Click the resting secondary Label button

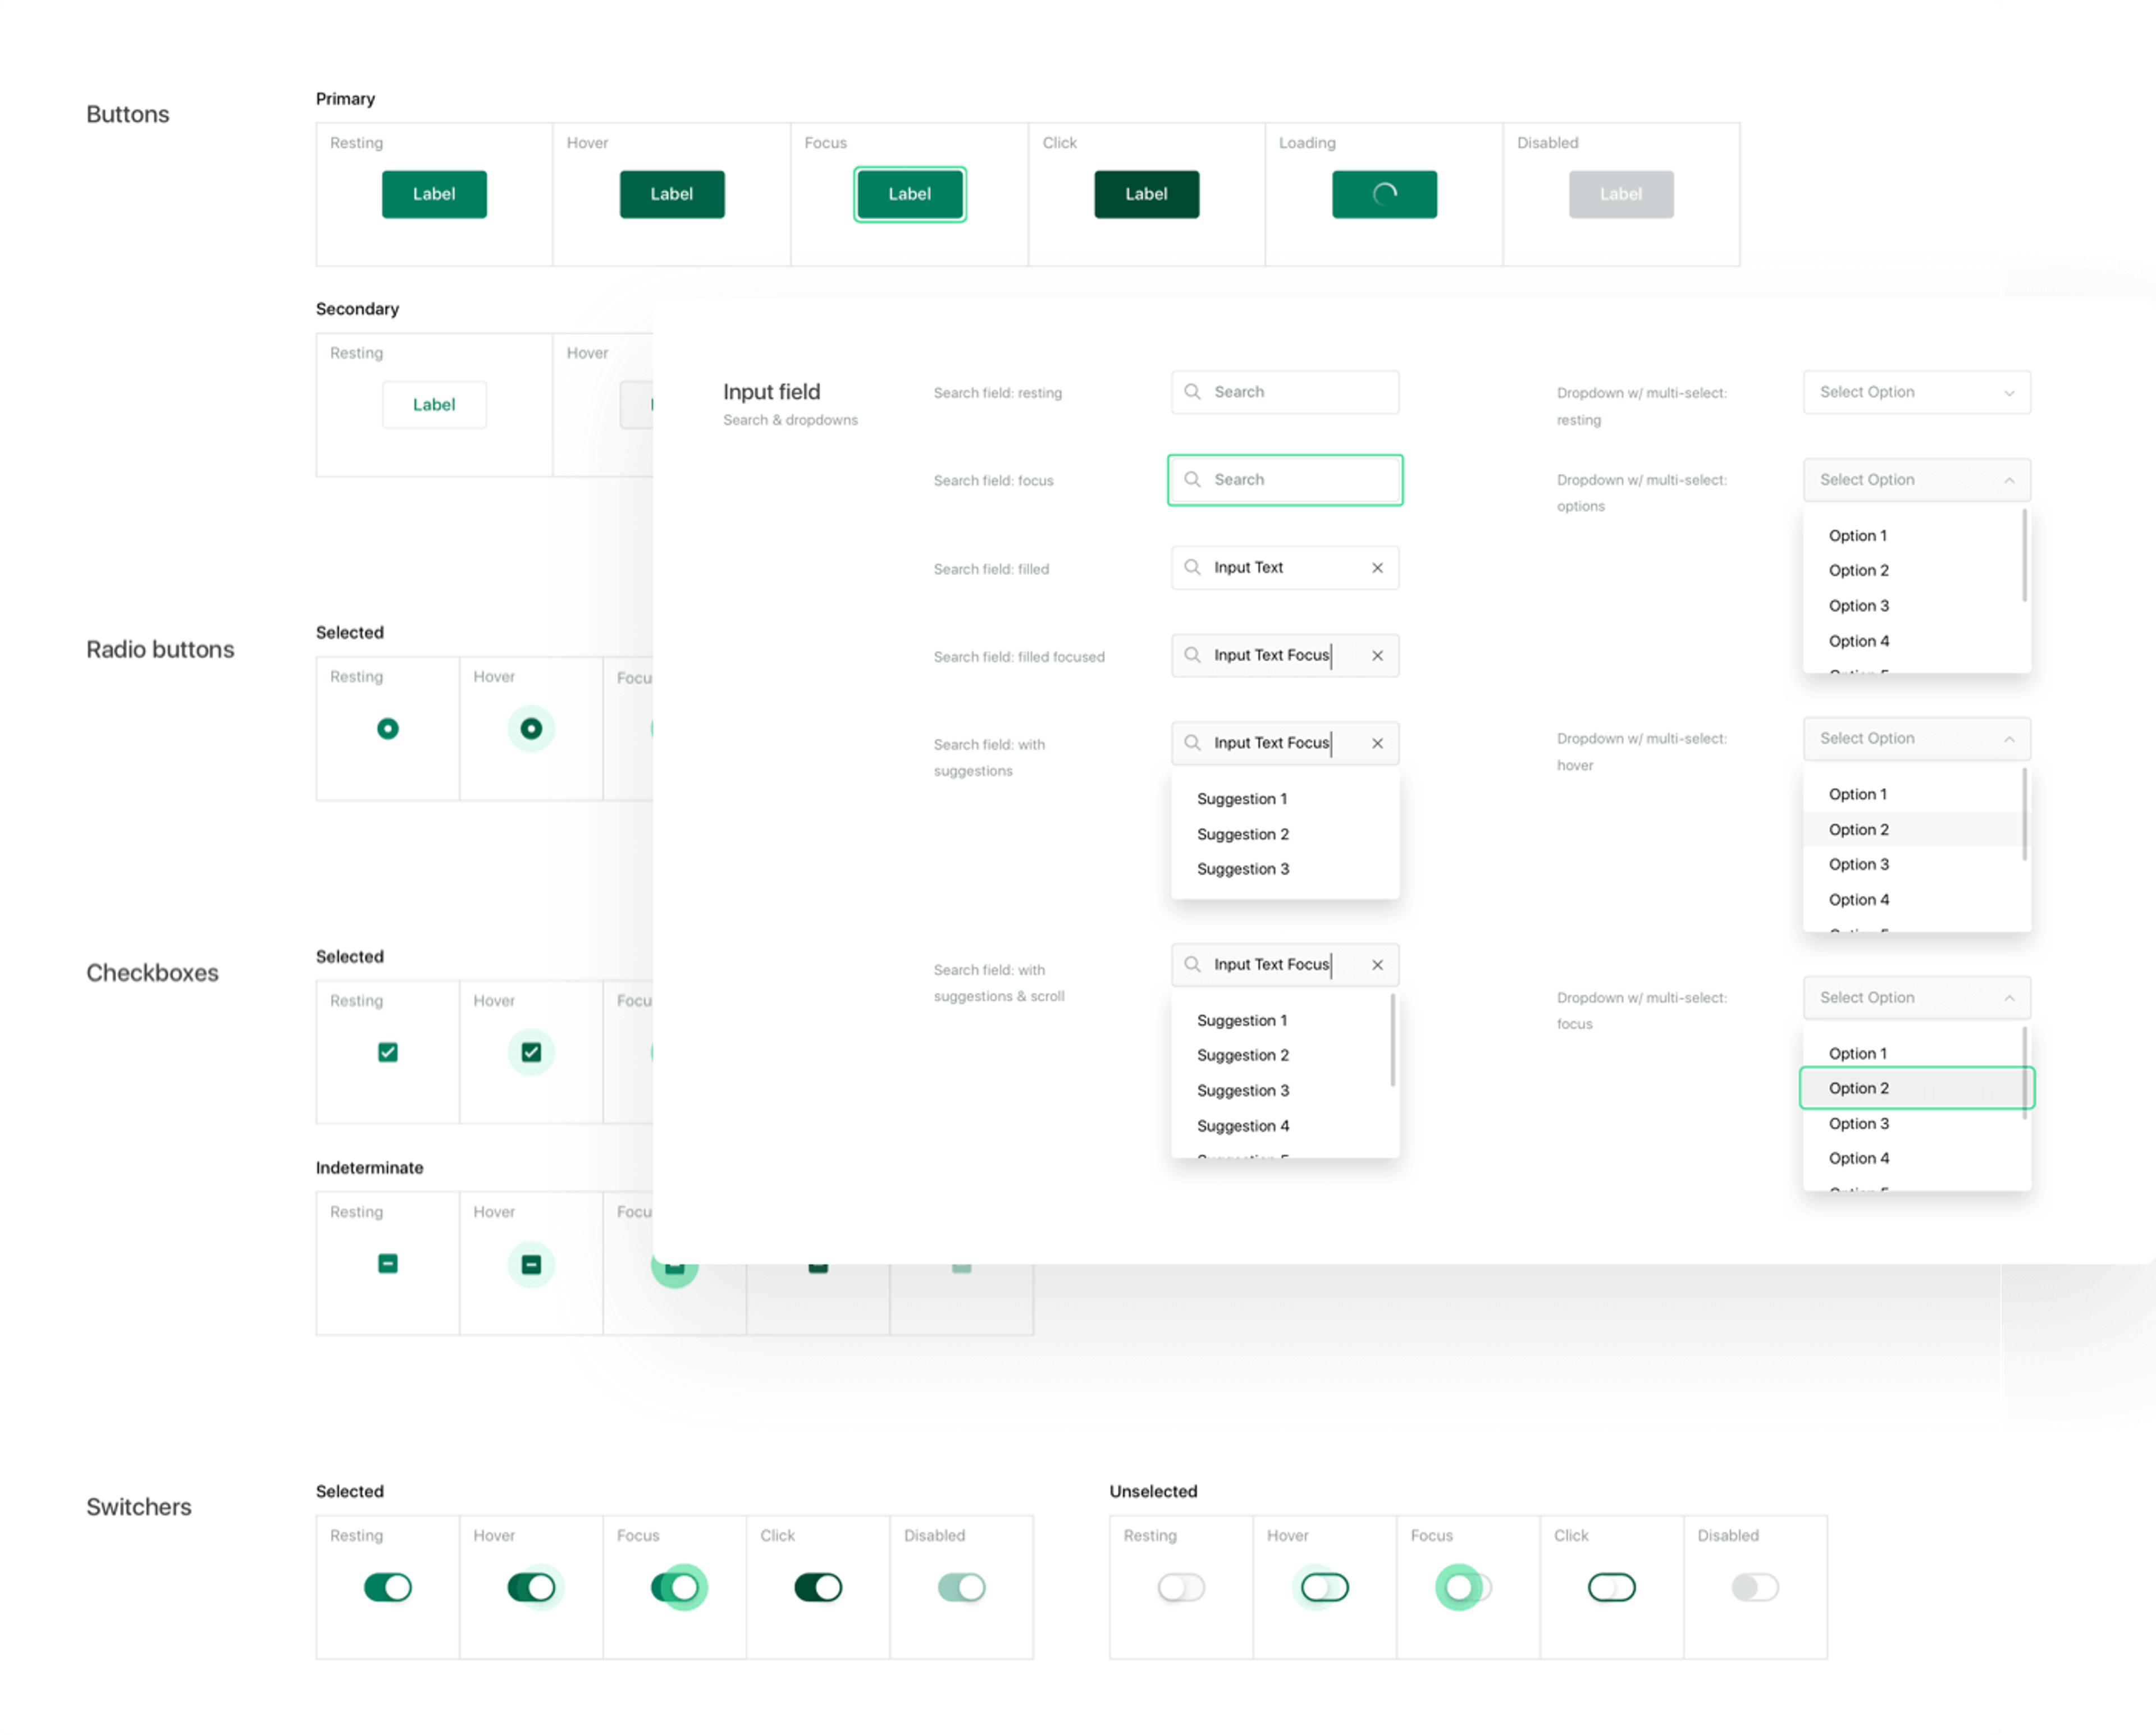click(434, 405)
